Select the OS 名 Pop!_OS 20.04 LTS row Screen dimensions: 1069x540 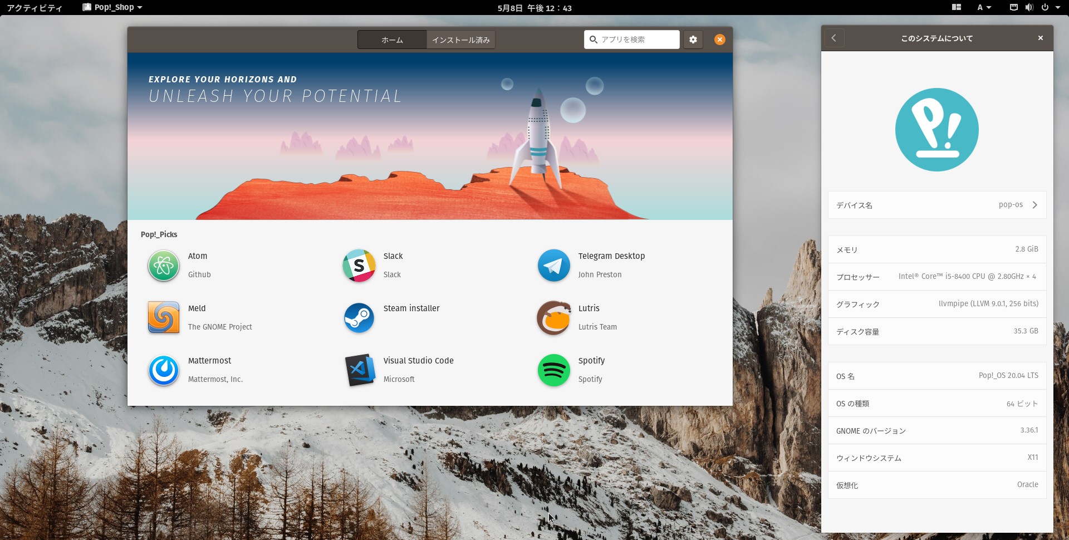(x=937, y=376)
